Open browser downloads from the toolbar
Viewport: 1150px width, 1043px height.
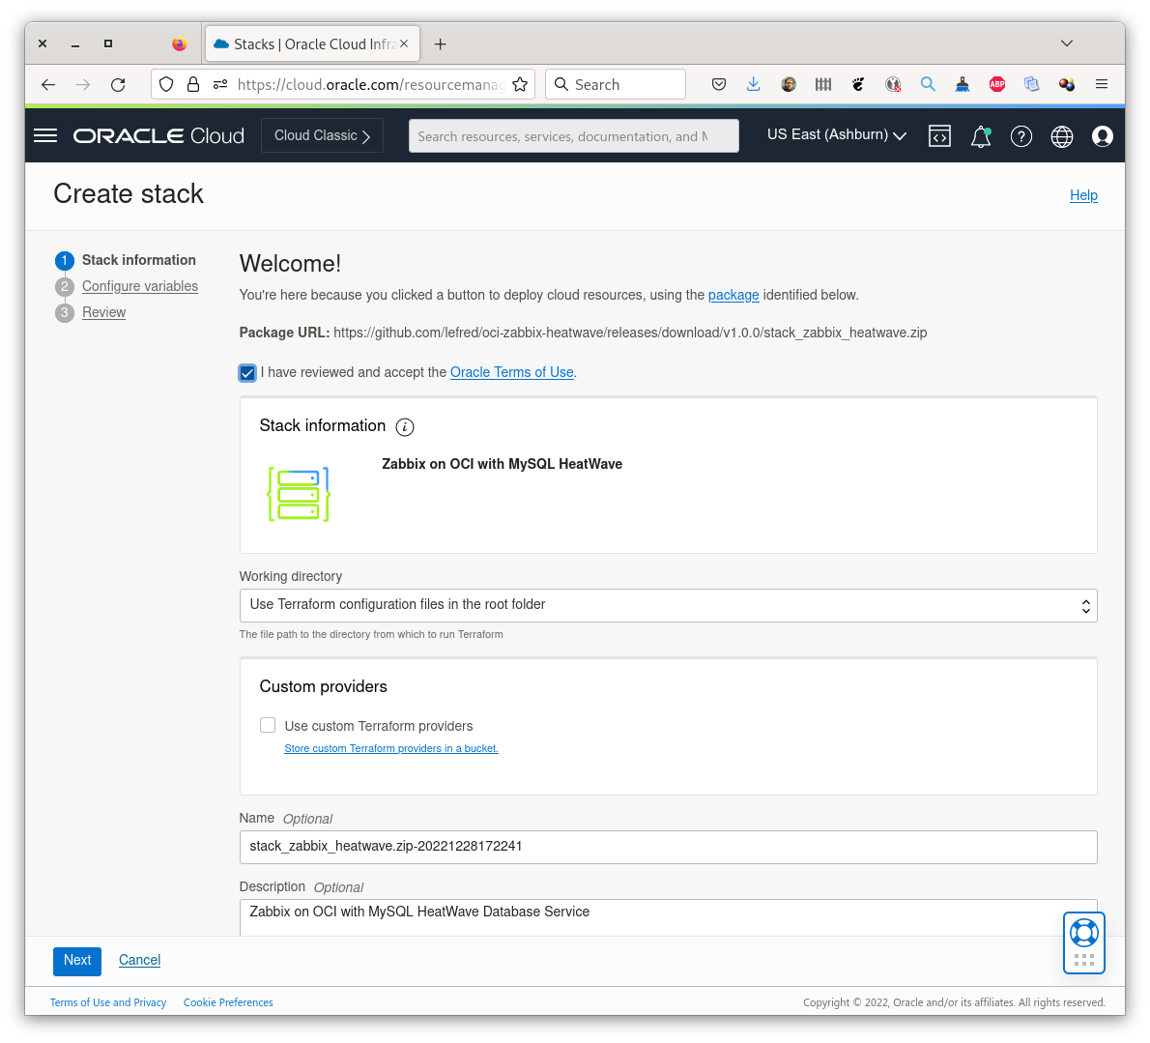pyautogui.click(x=753, y=84)
